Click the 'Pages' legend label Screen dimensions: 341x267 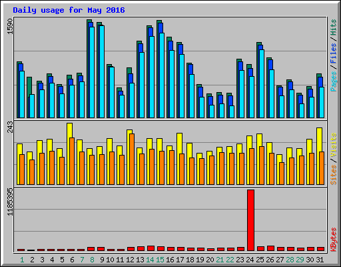[334, 81]
